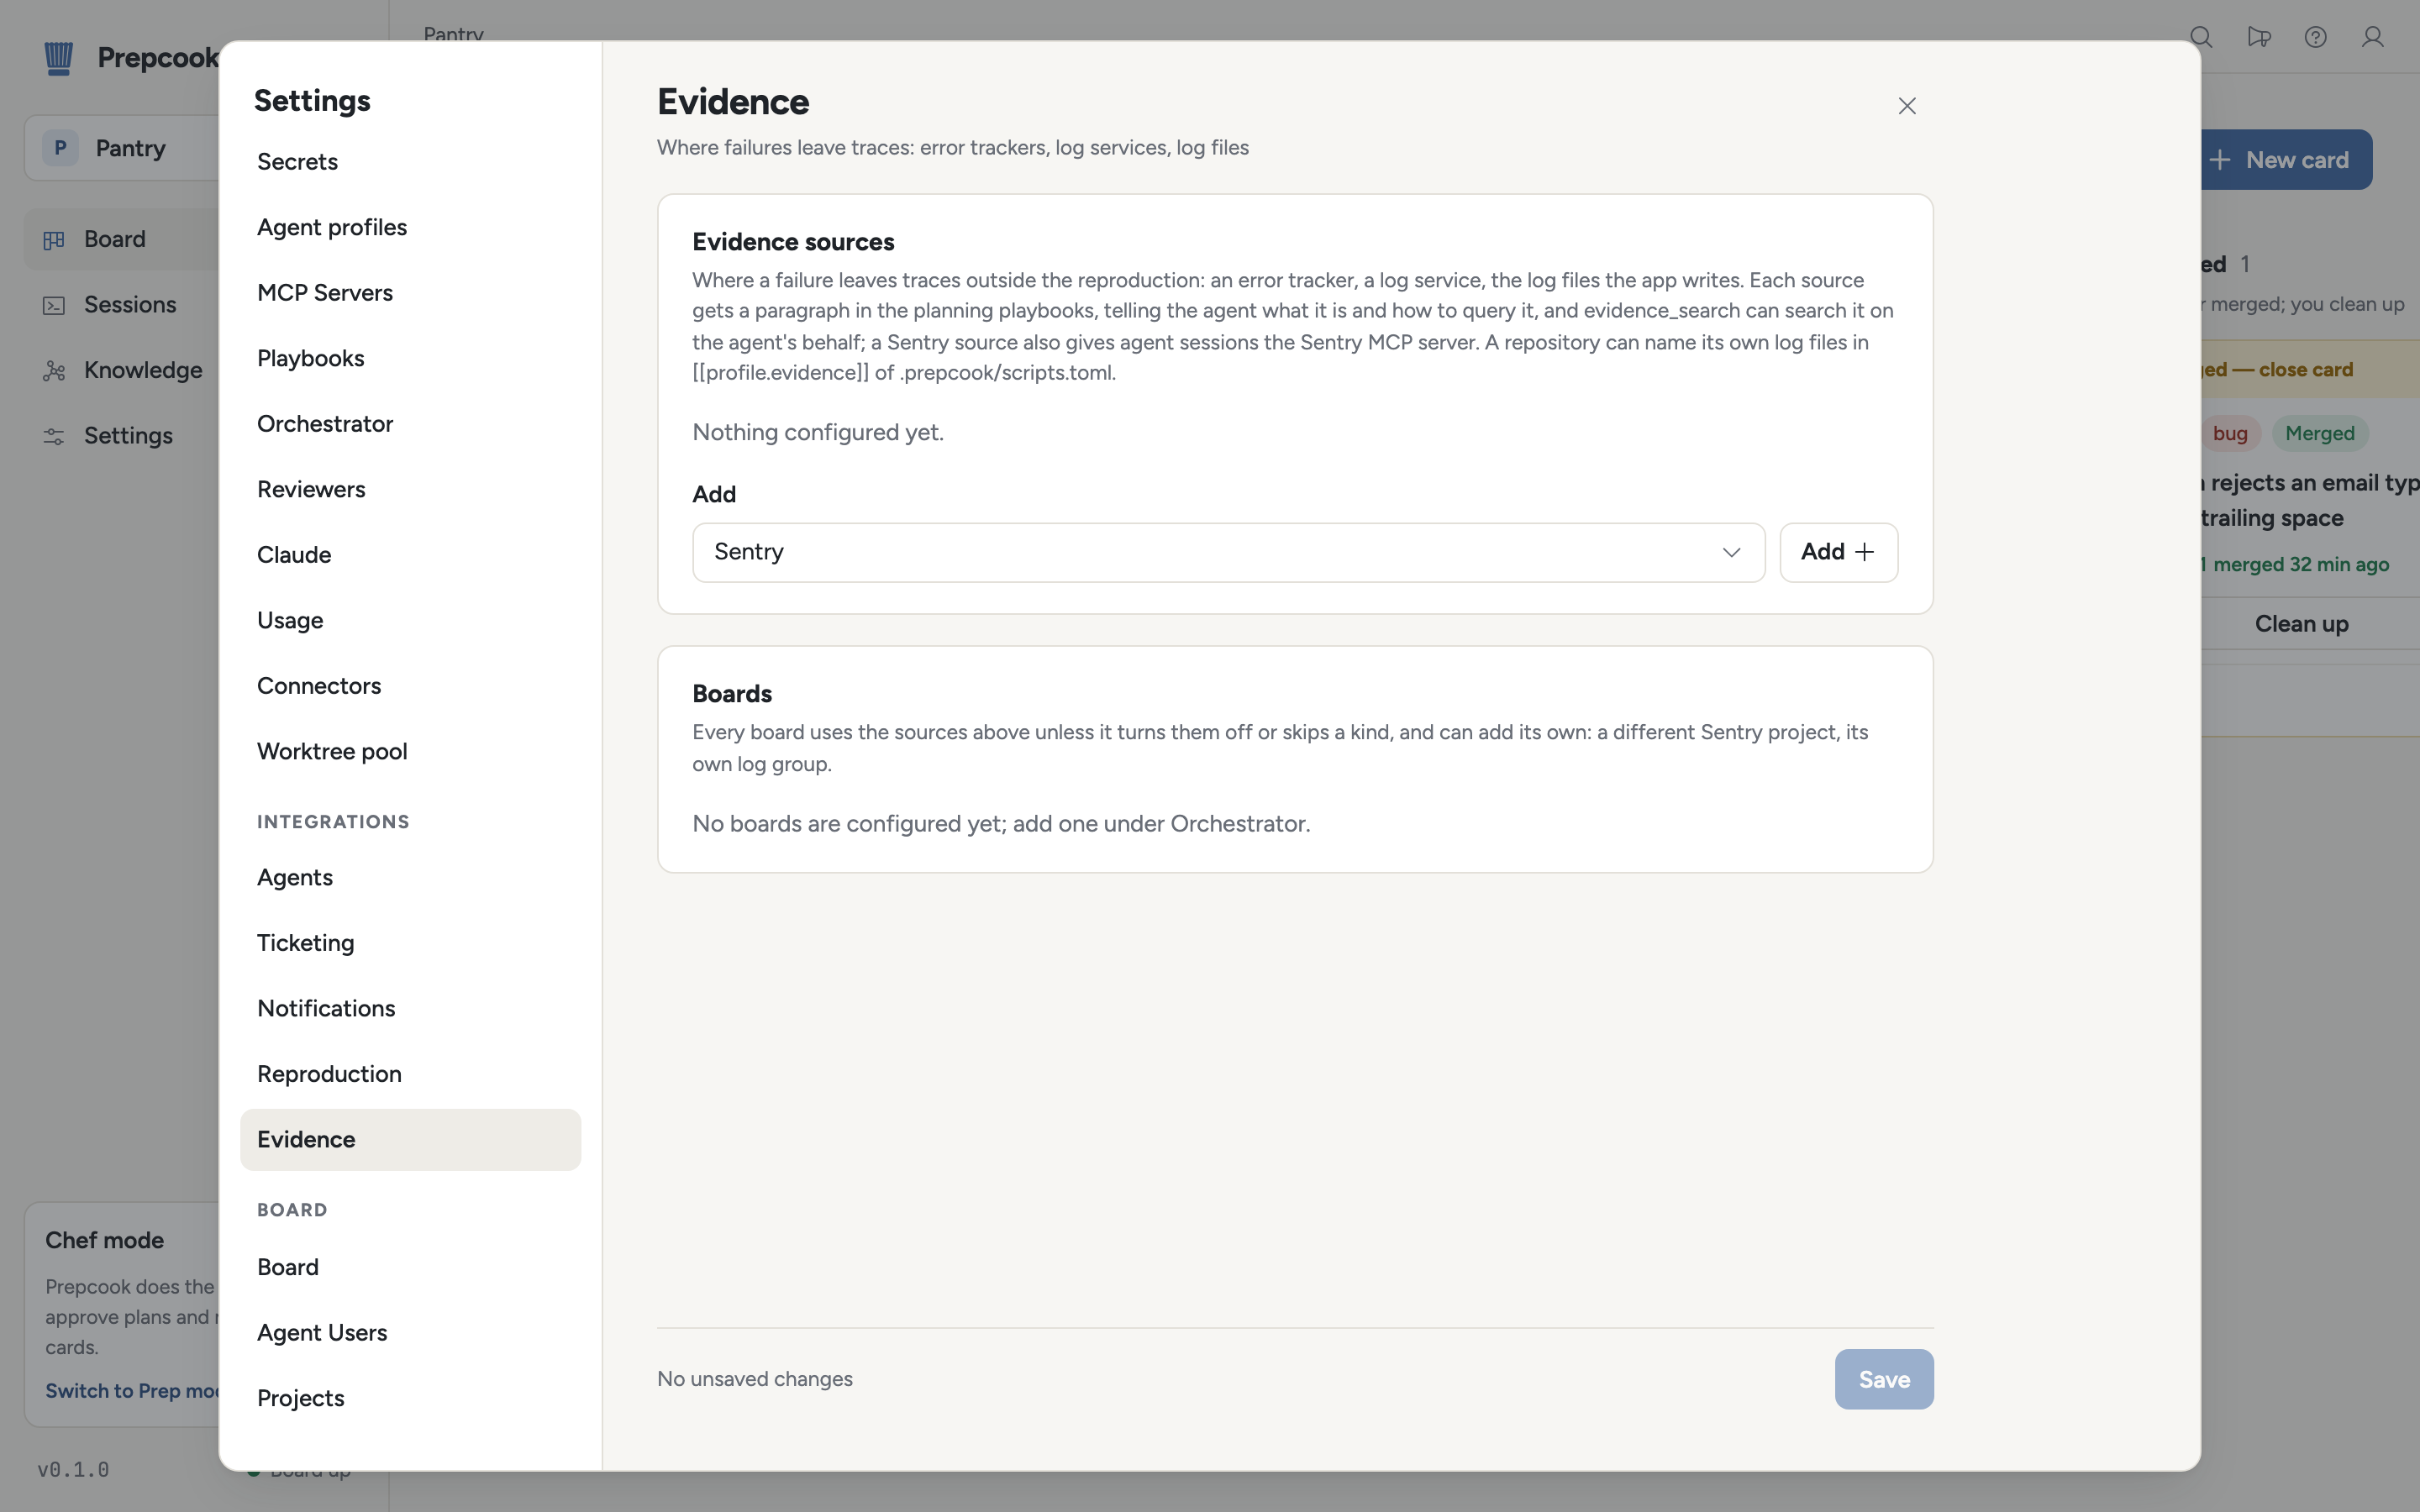
Task: Click the Sessions terminal icon in sidebar
Action: pyautogui.click(x=54, y=305)
